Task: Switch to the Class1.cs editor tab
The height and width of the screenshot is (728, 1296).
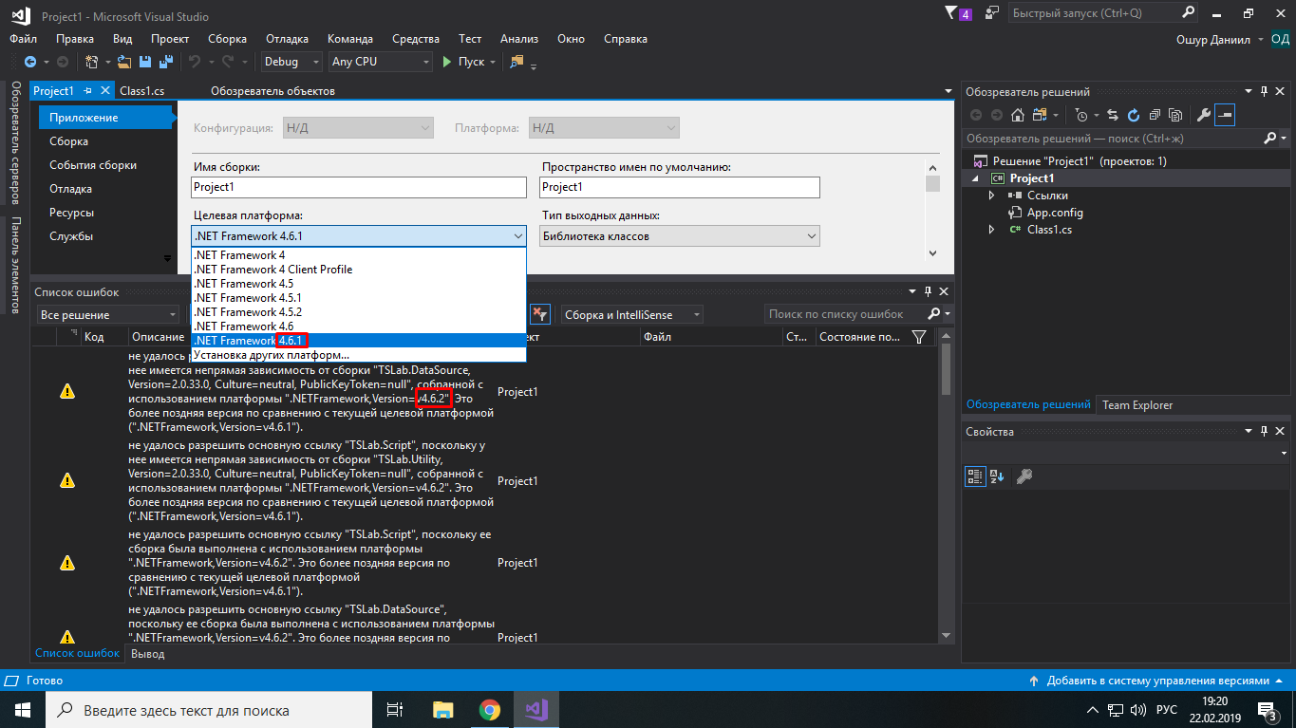Action: point(141,91)
